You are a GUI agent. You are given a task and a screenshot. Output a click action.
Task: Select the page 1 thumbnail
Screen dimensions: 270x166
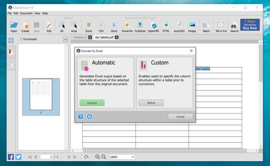(41, 97)
